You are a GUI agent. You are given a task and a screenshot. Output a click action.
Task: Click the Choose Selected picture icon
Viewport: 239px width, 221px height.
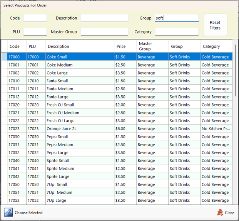(8, 212)
